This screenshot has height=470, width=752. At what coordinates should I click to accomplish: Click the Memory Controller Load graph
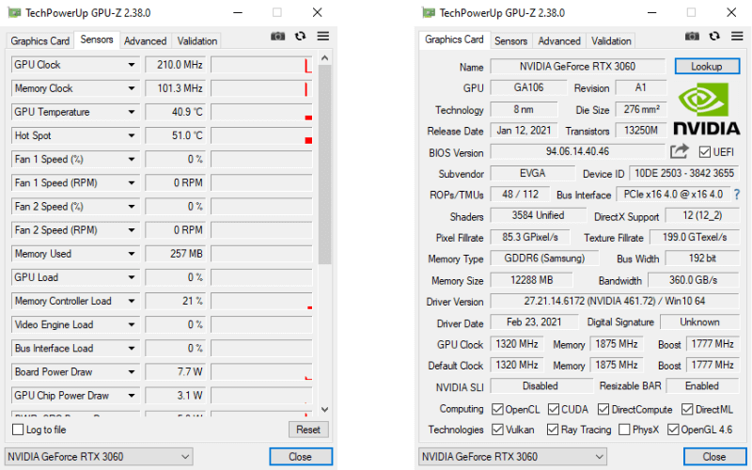click(261, 301)
